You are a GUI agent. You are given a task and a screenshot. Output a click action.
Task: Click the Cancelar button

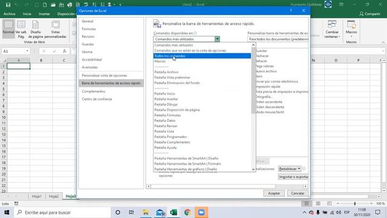pos(298,193)
